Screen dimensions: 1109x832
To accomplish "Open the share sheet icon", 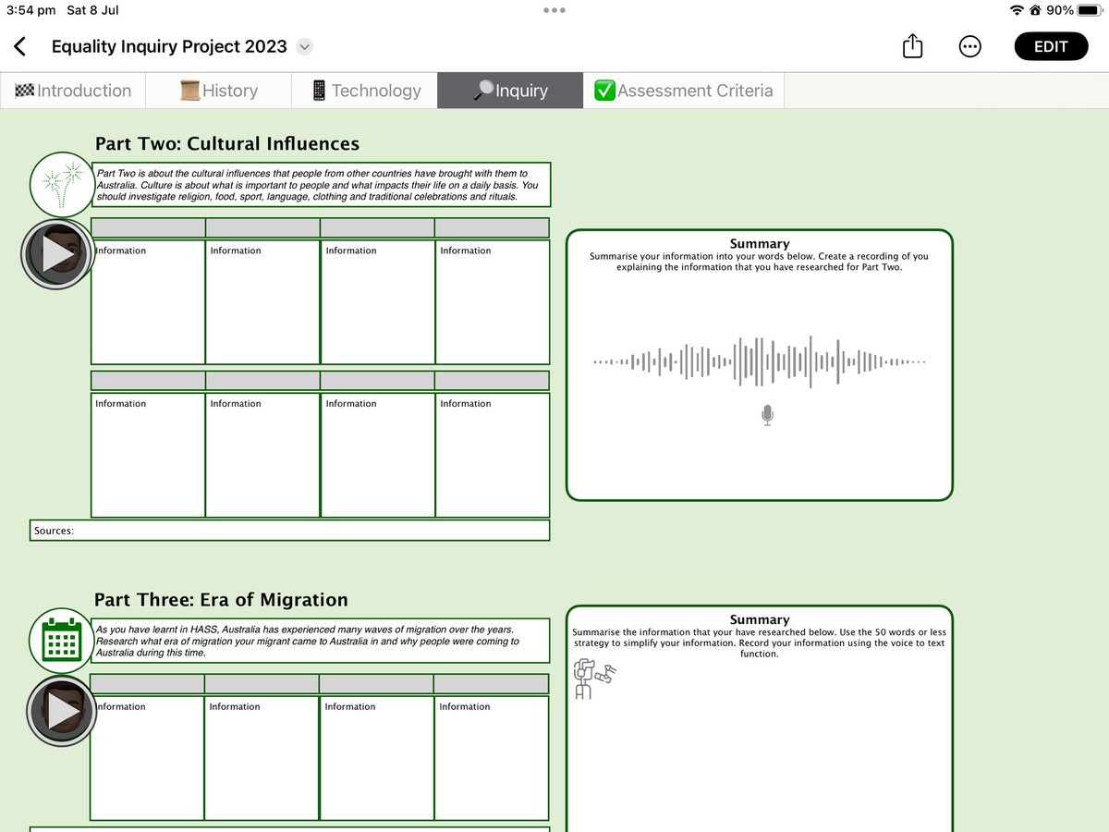I will click(912, 46).
